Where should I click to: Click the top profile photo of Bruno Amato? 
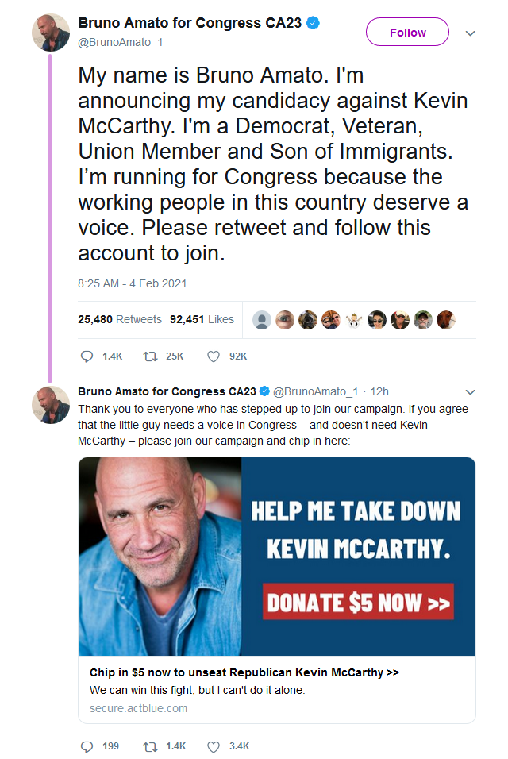(x=51, y=33)
